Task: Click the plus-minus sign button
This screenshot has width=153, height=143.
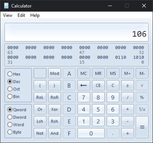Action: coord(127,85)
